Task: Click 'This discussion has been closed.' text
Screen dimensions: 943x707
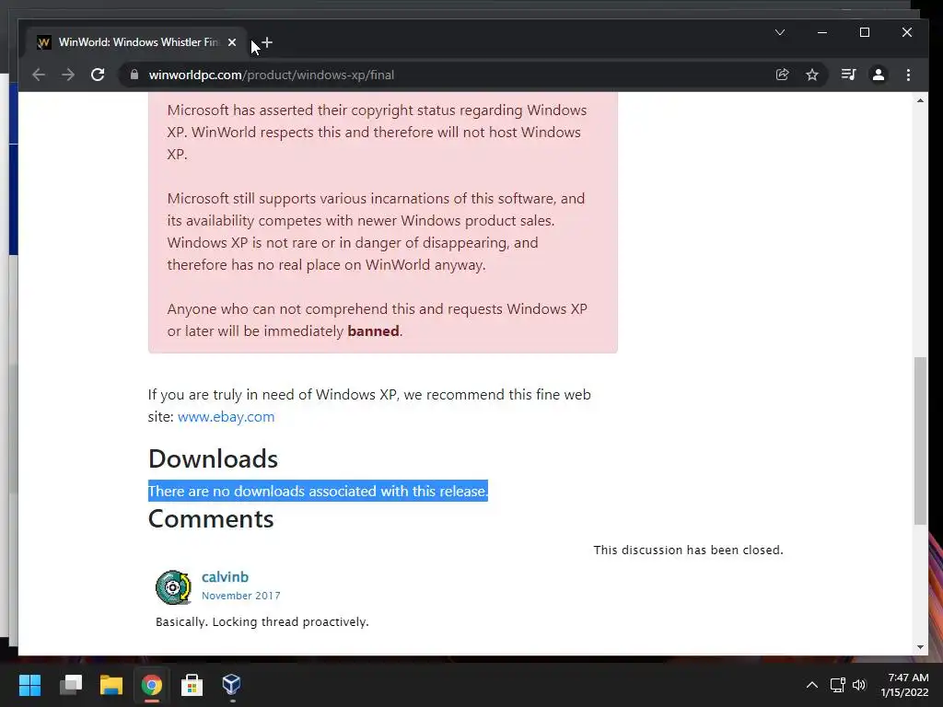Action: tap(689, 551)
